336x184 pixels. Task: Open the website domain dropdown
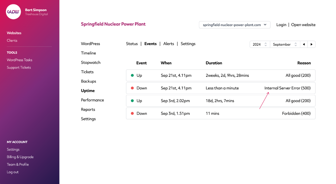pos(235,25)
